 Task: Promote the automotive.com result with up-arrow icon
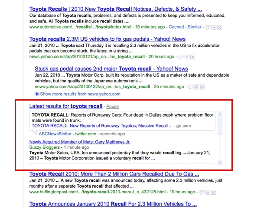click(x=214, y=27)
